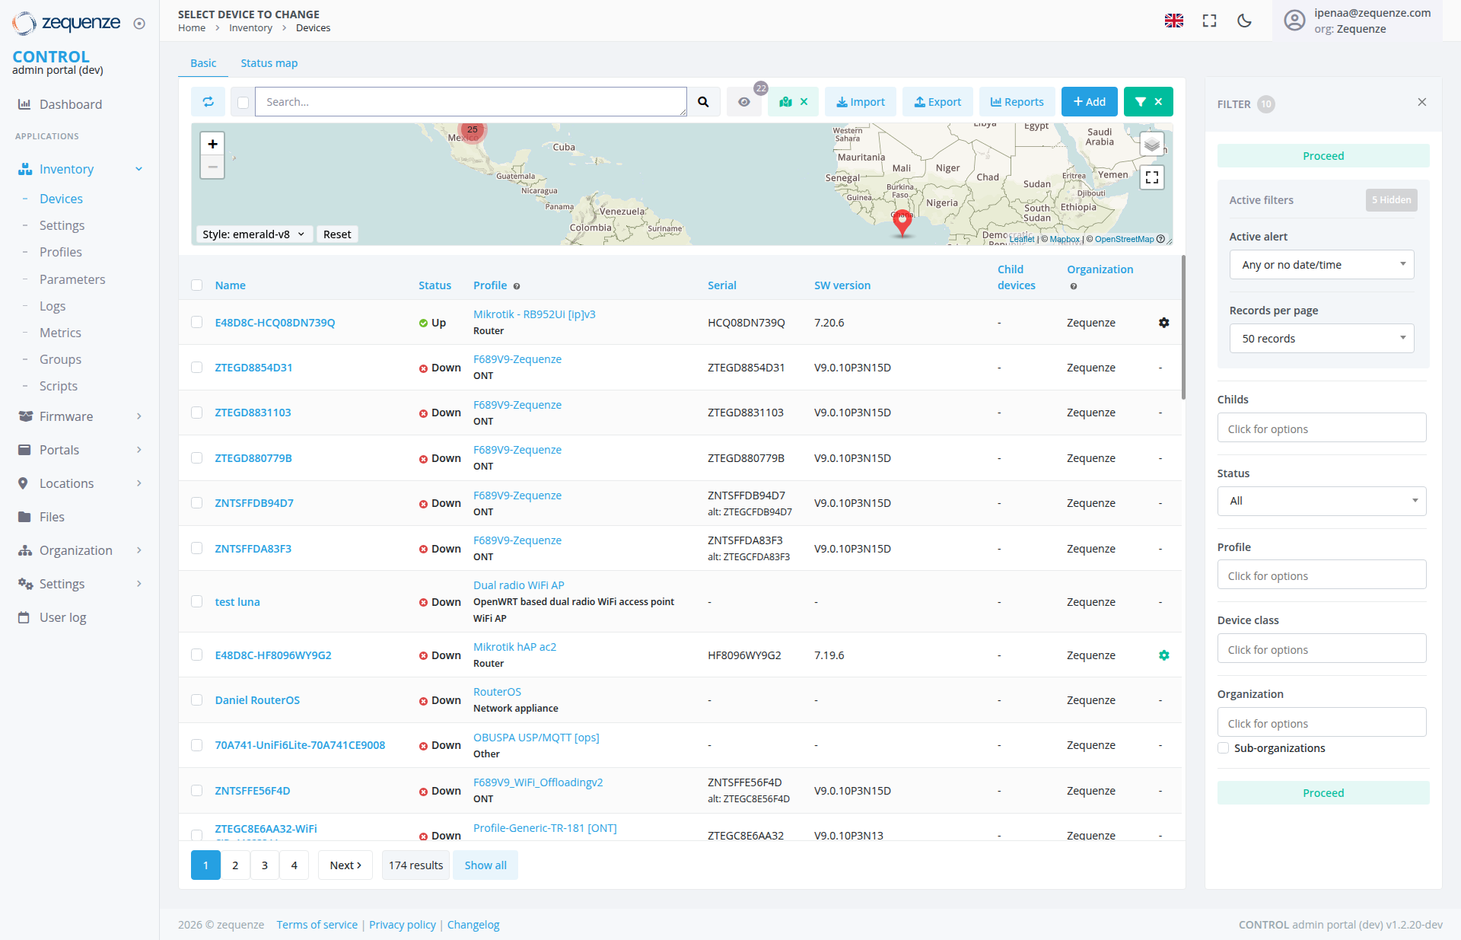The image size is (1461, 940).
Task: Open the Records per page dropdown
Action: tap(1321, 339)
